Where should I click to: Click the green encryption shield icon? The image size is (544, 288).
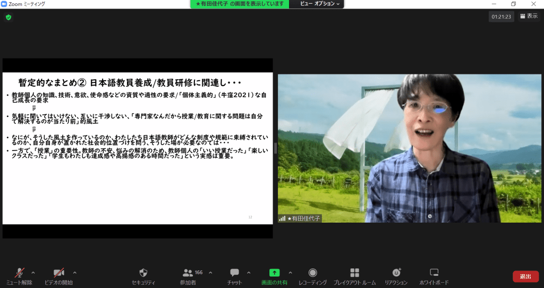[x=8, y=17]
